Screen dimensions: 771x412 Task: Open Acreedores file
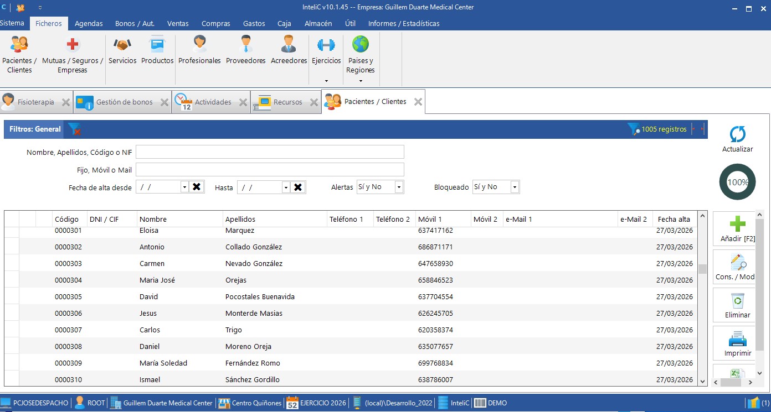pos(289,50)
